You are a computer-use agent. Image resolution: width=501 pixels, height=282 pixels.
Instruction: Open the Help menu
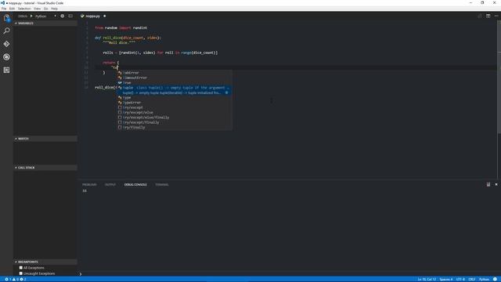54,9
